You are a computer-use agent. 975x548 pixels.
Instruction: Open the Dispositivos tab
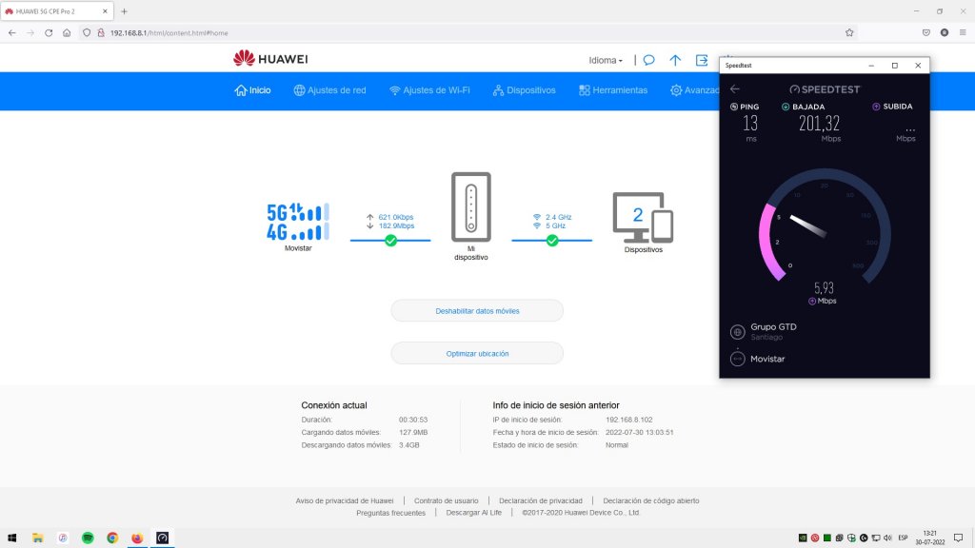pos(525,90)
